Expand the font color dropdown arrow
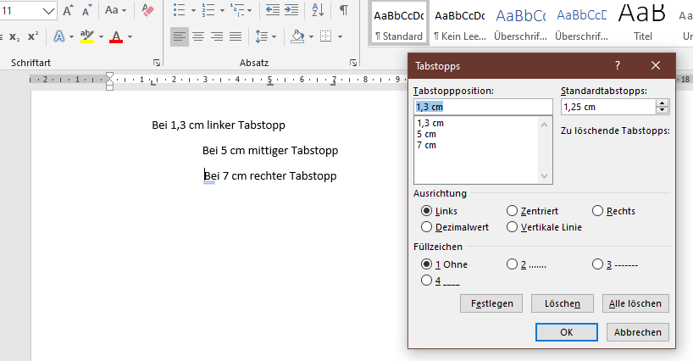 point(130,36)
